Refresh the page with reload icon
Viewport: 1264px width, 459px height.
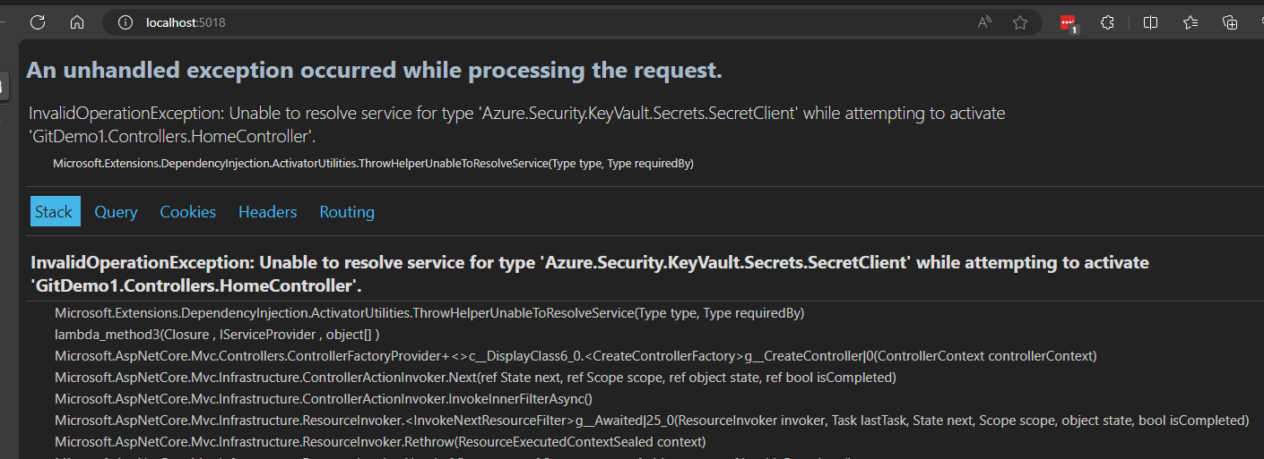(x=38, y=22)
